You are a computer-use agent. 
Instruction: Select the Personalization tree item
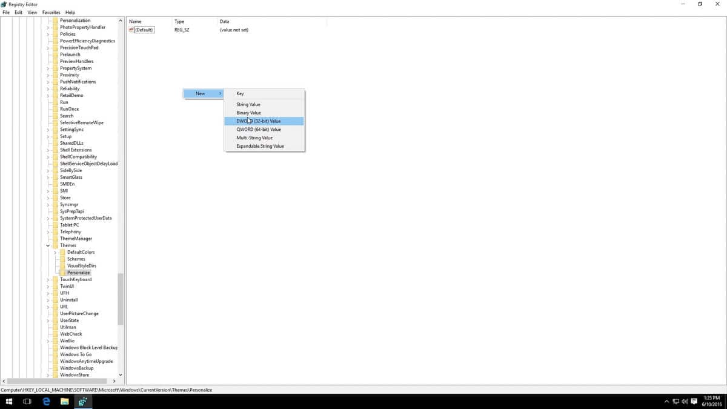[x=75, y=21]
